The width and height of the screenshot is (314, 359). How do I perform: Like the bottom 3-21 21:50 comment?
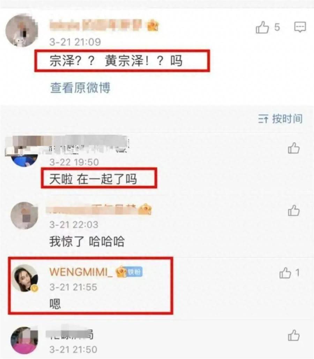click(x=294, y=335)
